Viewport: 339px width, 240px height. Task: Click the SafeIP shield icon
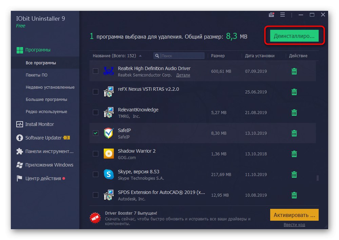(x=108, y=133)
